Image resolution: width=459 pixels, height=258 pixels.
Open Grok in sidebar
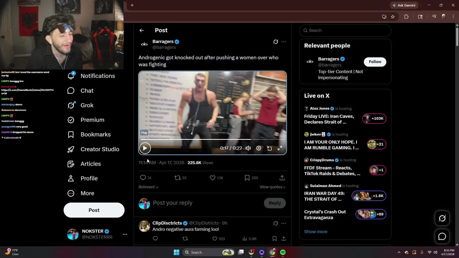[x=80, y=105]
